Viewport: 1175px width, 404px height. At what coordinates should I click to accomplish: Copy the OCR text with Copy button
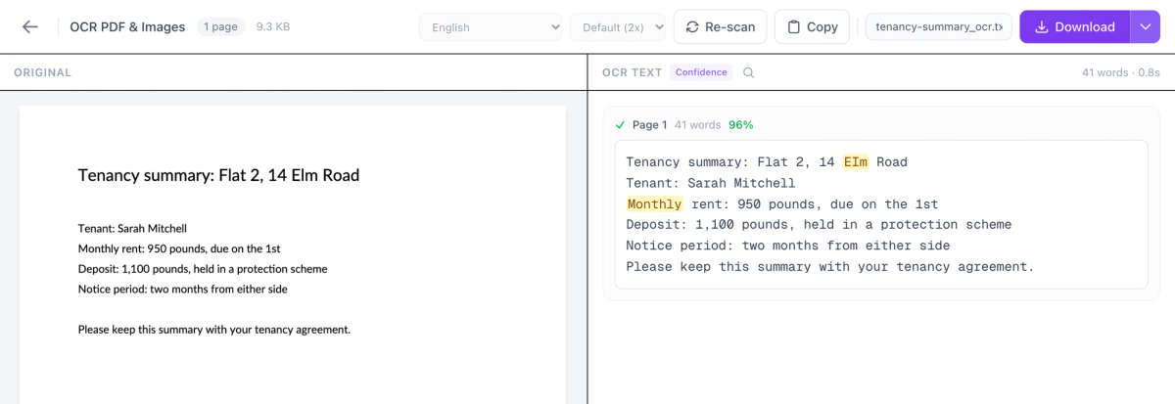click(x=812, y=27)
